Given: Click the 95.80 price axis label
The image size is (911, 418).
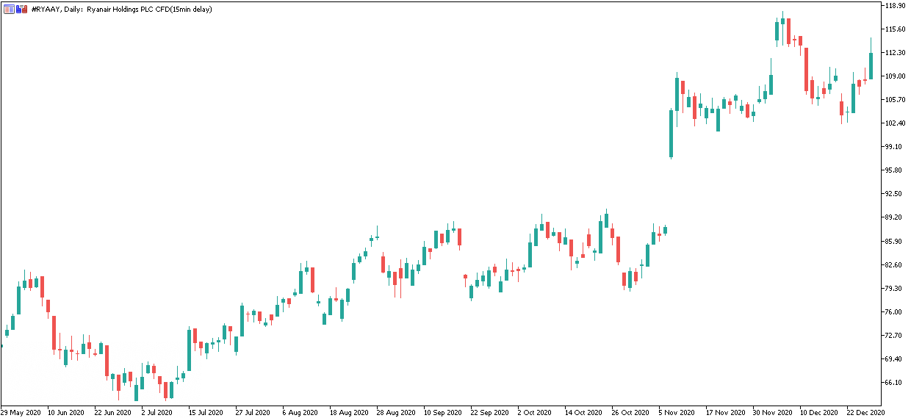Looking at the screenshot, I should click(x=893, y=170).
